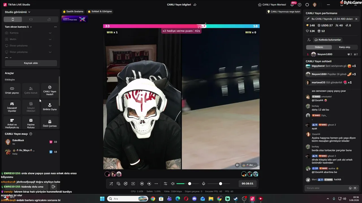Screen dimensions: 362x203
Task: Open more options for Tam ekran kamera 1
Action: click(55, 27)
